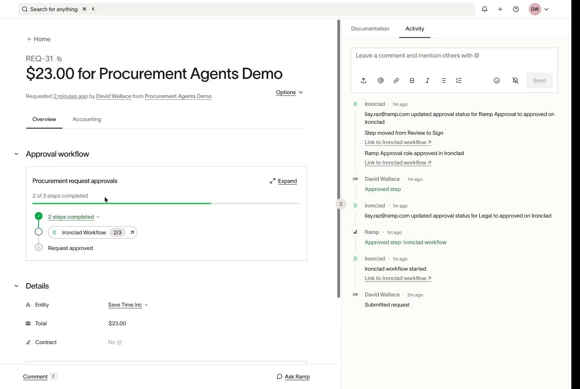The width and height of the screenshot is (580, 389).
Task: Click the $23.00 total value
Action: (x=117, y=323)
